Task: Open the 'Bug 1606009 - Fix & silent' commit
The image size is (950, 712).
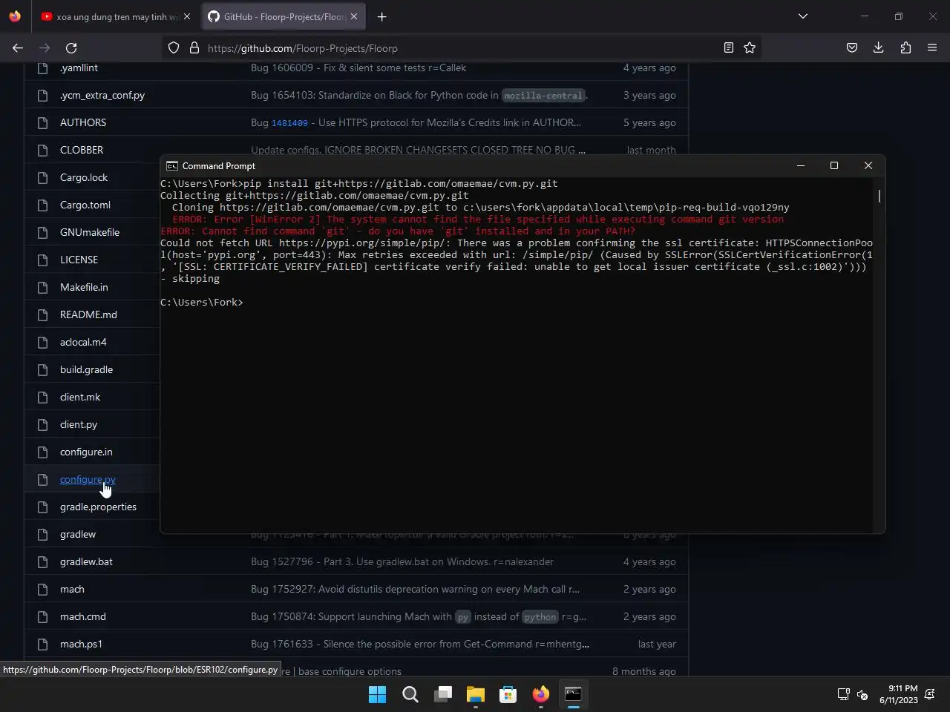Action: click(x=358, y=67)
